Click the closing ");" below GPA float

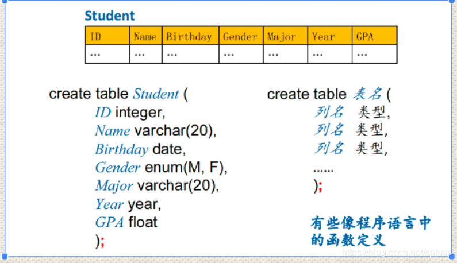coord(100,241)
